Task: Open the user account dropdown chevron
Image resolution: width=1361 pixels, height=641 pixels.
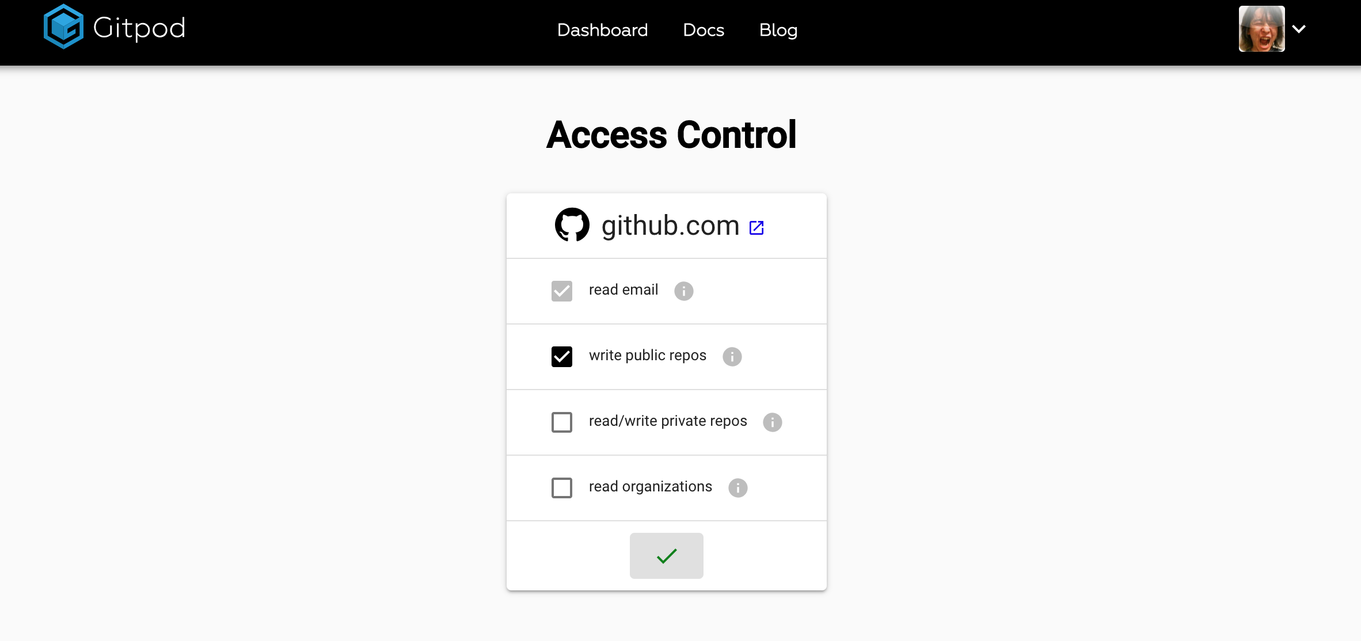Action: point(1299,28)
